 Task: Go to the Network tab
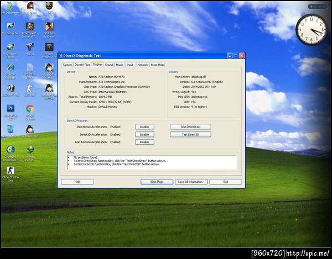(x=143, y=65)
